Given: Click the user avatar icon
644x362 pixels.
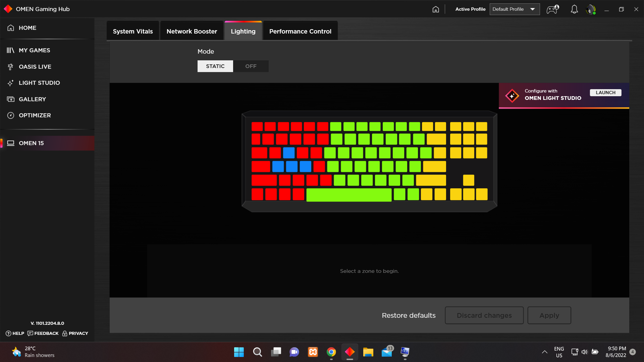Looking at the screenshot, I should 590,9.
